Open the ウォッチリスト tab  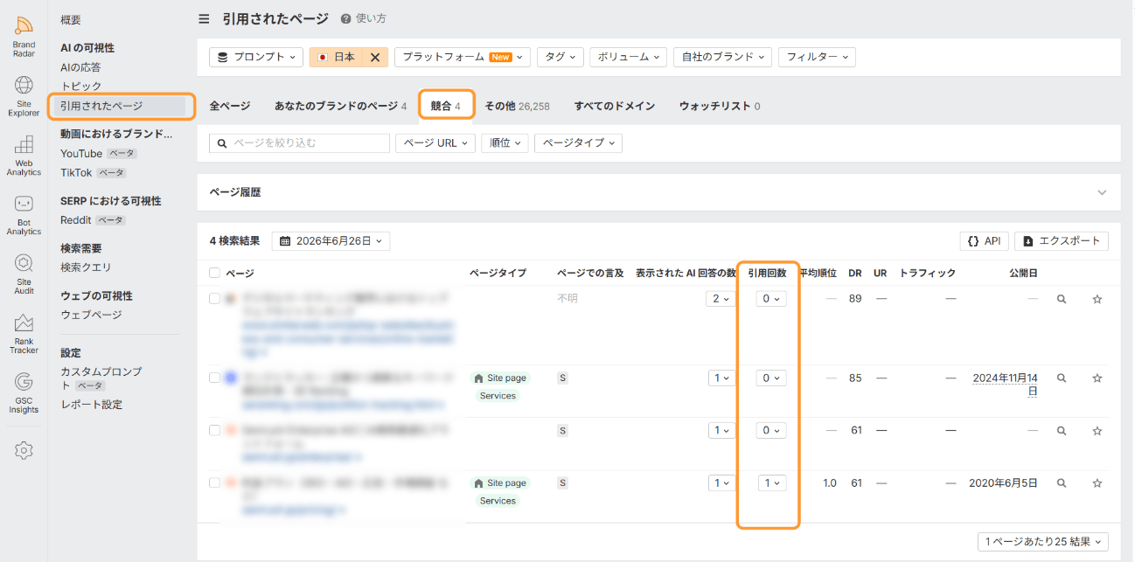(x=719, y=106)
